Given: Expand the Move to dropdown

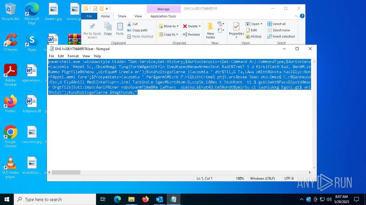Looking at the screenshot, I should pos(169,26).
